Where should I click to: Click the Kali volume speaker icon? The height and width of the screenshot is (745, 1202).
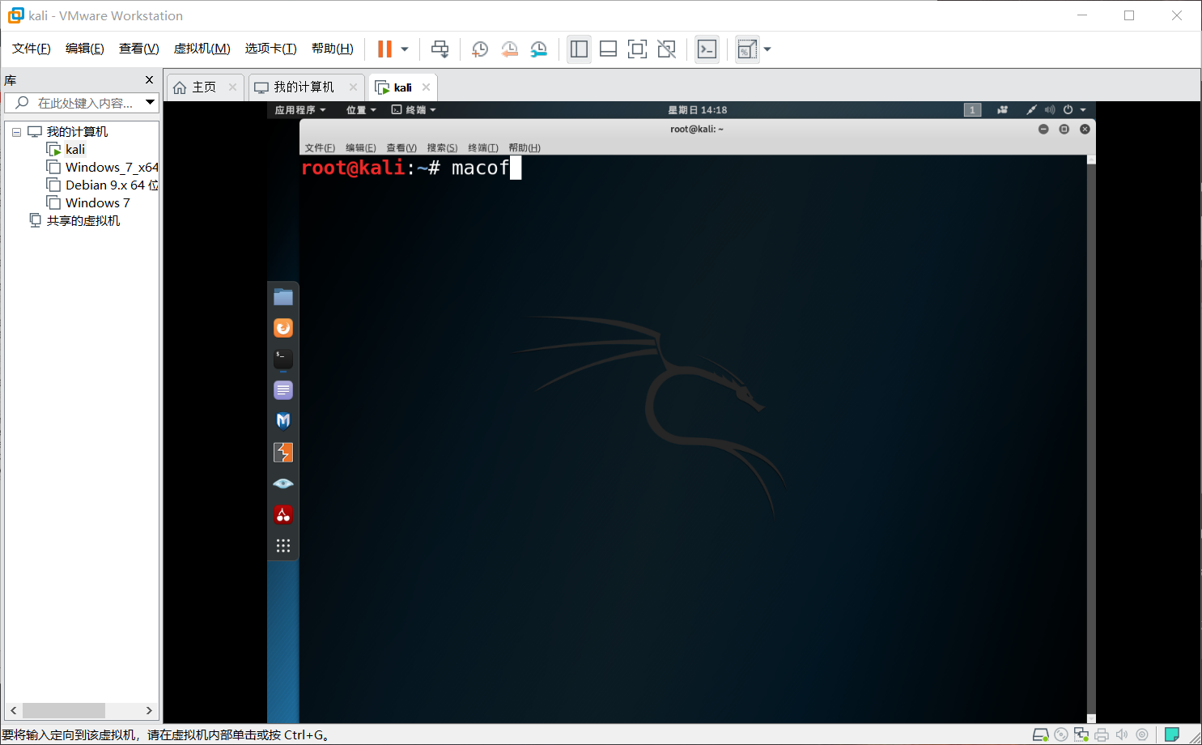point(1050,110)
